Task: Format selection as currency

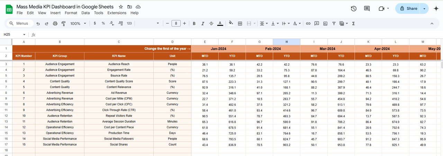Action: pos(95,24)
